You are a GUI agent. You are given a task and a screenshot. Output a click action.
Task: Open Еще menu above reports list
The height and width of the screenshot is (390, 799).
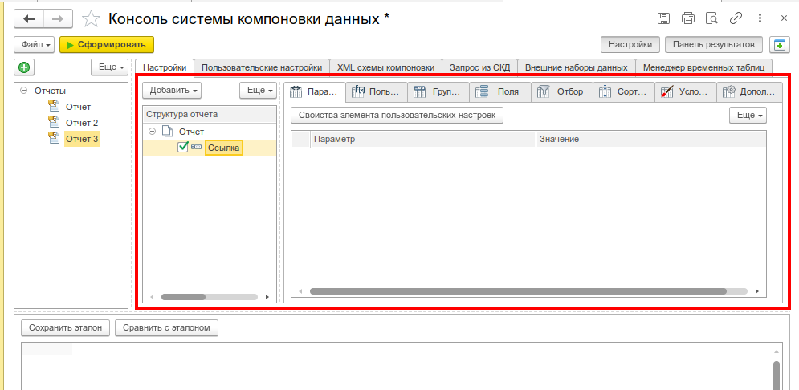tap(109, 67)
